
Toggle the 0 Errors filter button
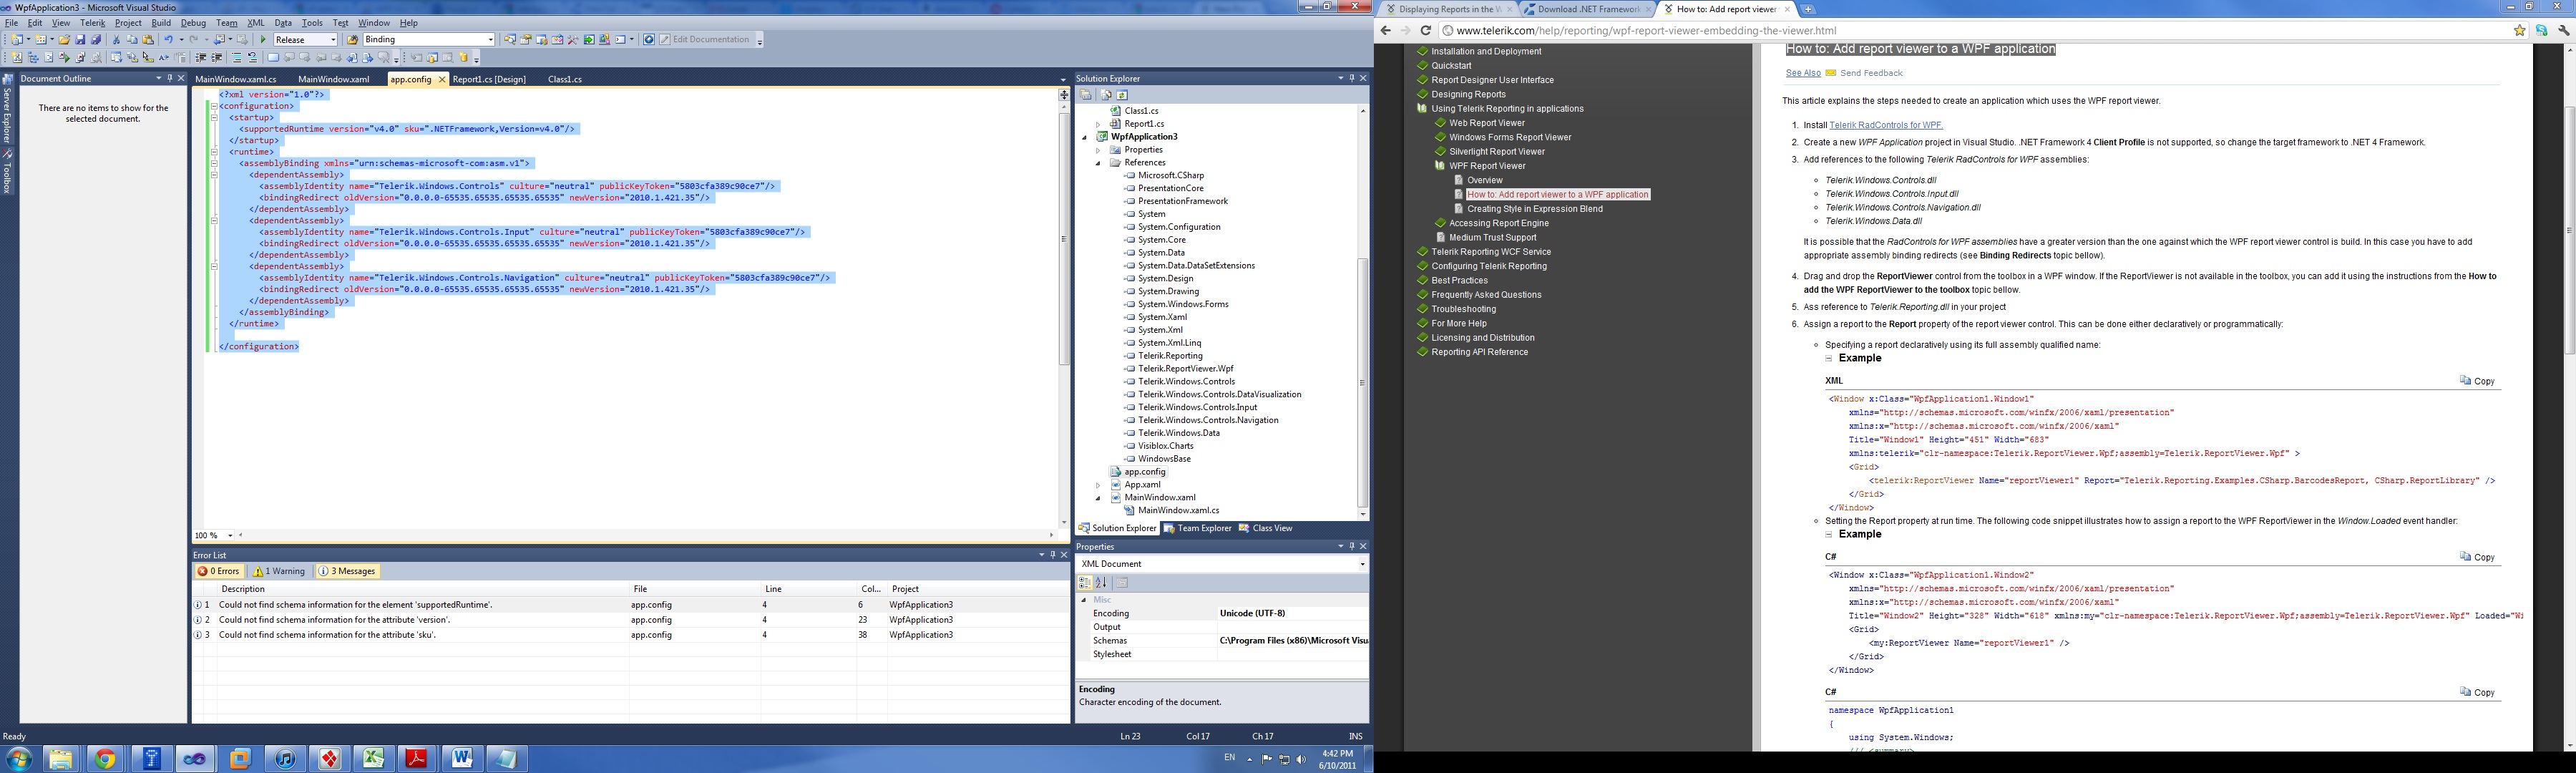[x=218, y=571]
